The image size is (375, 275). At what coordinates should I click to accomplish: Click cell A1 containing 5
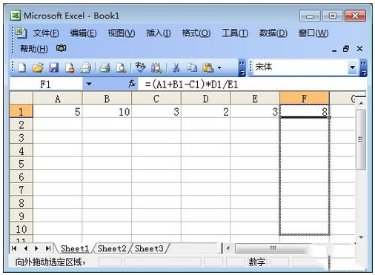(x=58, y=112)
